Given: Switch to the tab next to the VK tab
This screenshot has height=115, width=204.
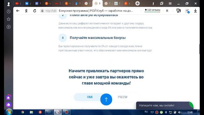Looking at the screenshot, I should pyautogui.click(x=38, y=4).
